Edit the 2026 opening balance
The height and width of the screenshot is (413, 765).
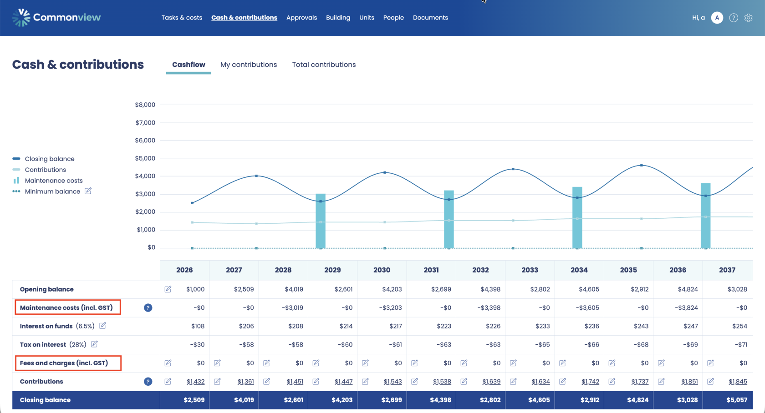[168, 289]
